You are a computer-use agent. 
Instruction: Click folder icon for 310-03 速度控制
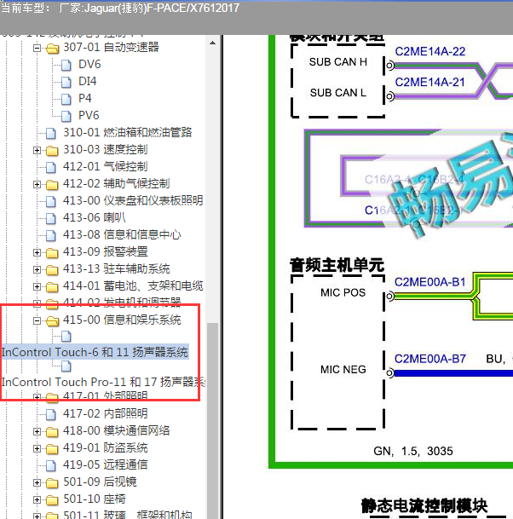[x=52, y=150]
